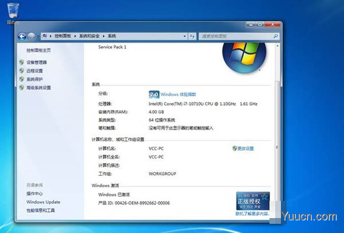Open recent pages dropdown beside nav arrows
Screen dimensions: 344x233
point(38,36)
